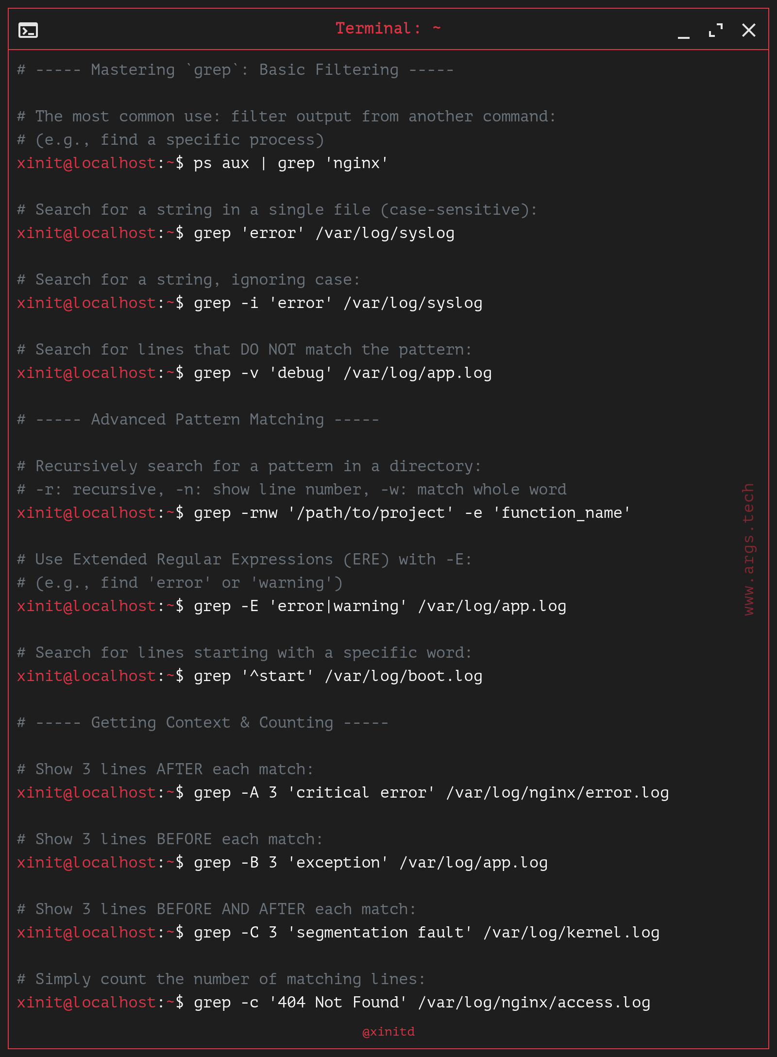Select the grep -B 3 'exception' command
The height and width of the screenshot is (1057, 777).
click(x=371, y=863)
